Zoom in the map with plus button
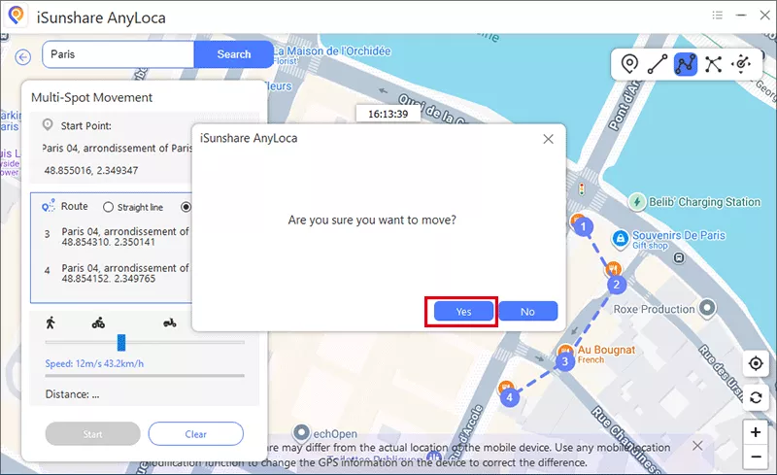 [x=756, y=432]
